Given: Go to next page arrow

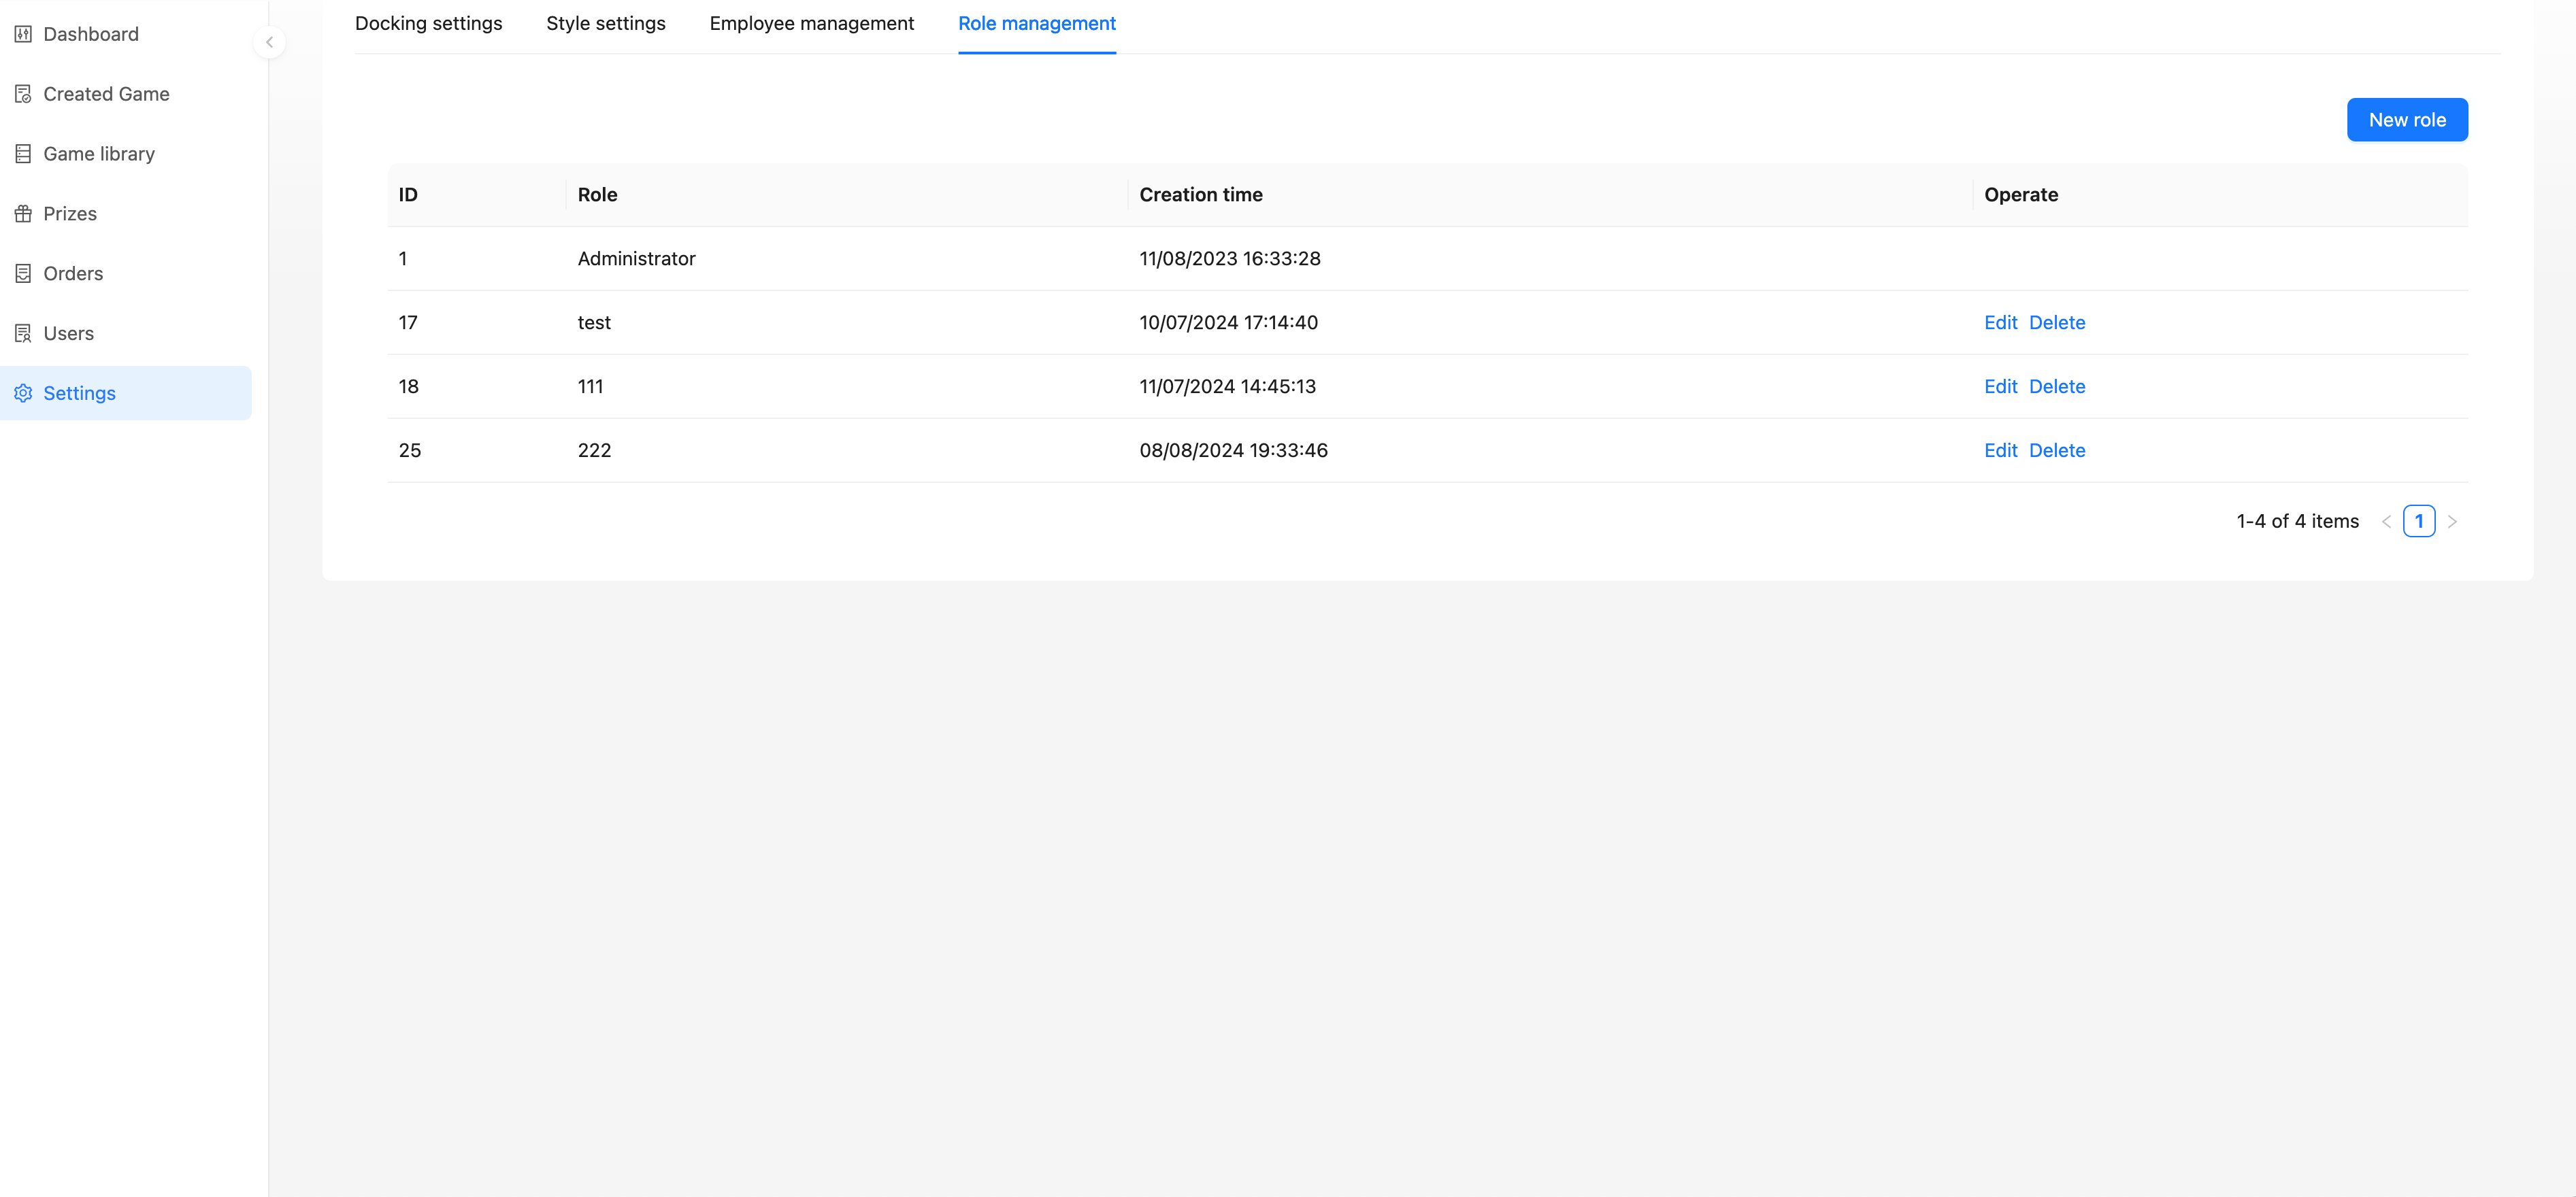Looking at the screenshot, I should (2451, 522).
